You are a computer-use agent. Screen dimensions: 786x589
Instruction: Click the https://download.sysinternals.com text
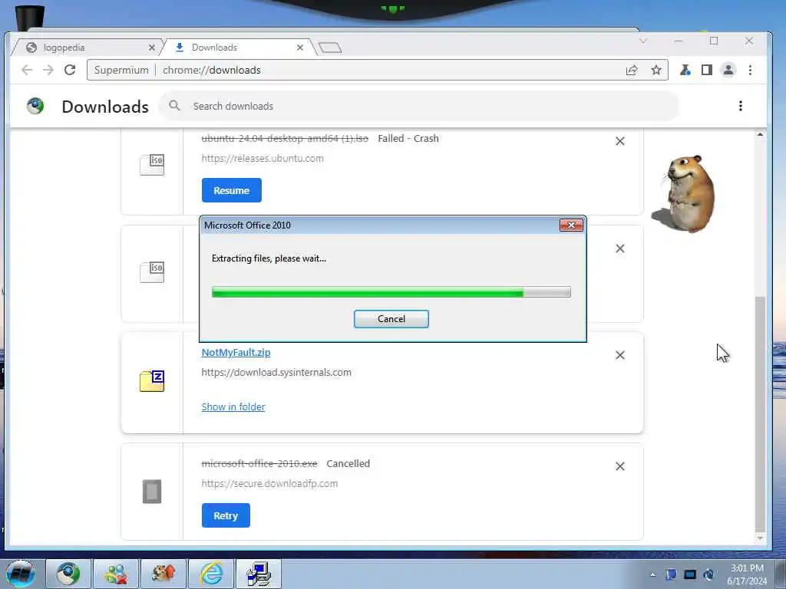(x=276, y=372)
